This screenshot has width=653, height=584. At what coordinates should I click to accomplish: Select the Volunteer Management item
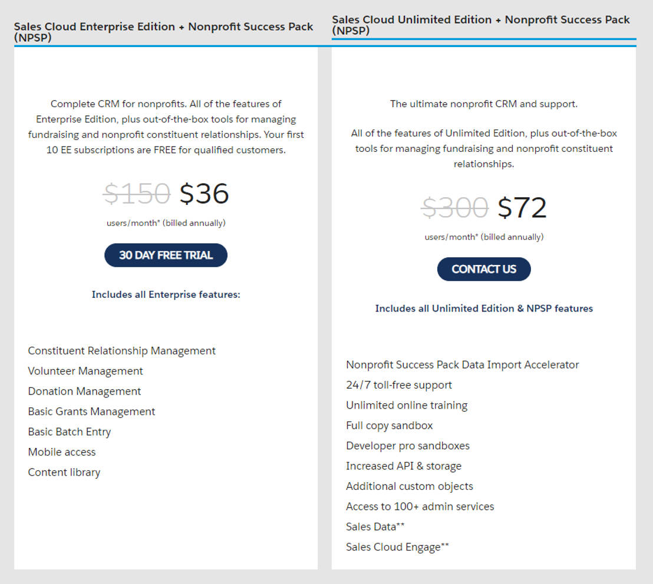pos(85,371)
